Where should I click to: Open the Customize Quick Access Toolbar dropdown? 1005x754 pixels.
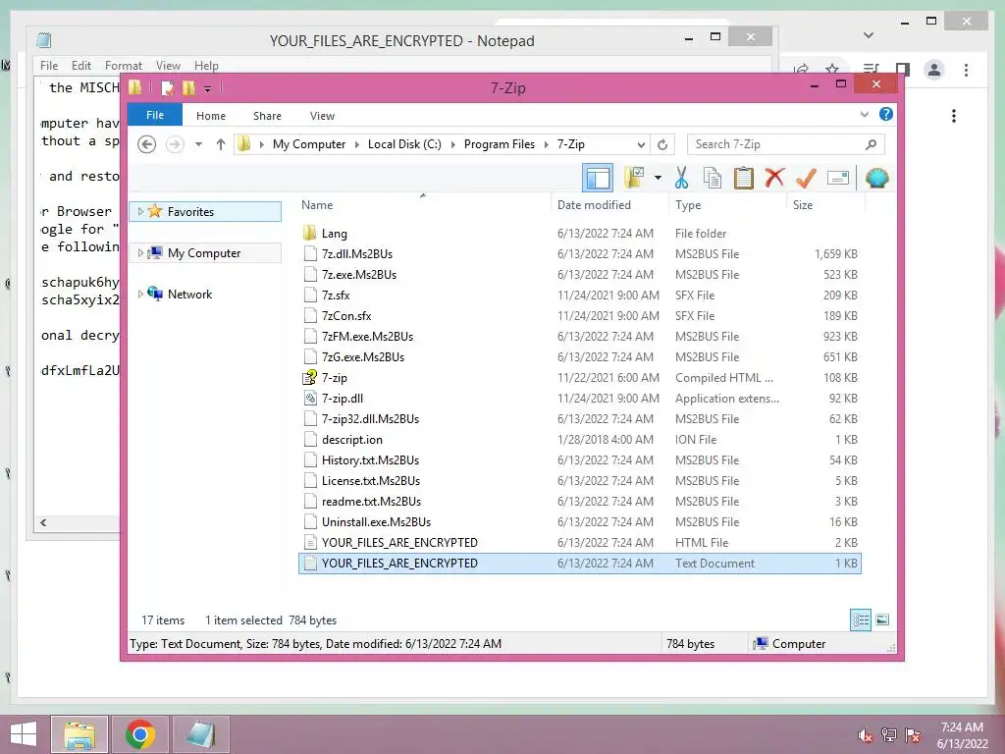click(x=208, y=88)
